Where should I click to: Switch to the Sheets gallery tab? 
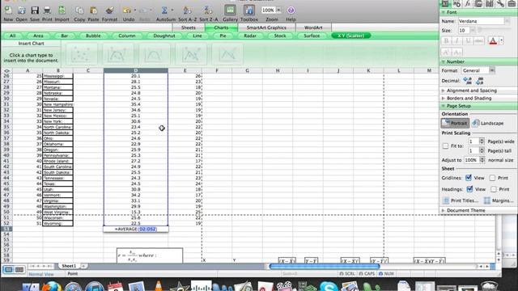coord(189,27)
